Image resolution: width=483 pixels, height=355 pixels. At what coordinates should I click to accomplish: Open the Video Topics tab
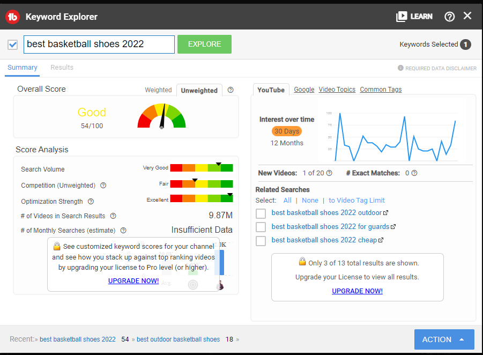337,90
